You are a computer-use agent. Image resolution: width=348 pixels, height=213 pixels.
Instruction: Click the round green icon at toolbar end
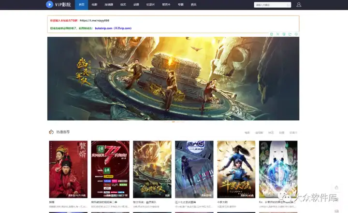point(296,34)
